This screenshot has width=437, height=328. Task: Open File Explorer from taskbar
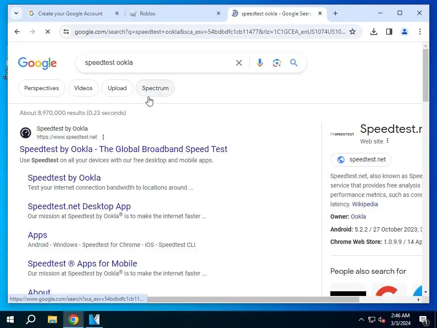[52, 319]
